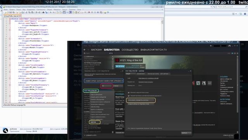Select the green-outlined H1Z1 library entry
Image resolution: width=248 pixels, height=140 pixels.
91,91
